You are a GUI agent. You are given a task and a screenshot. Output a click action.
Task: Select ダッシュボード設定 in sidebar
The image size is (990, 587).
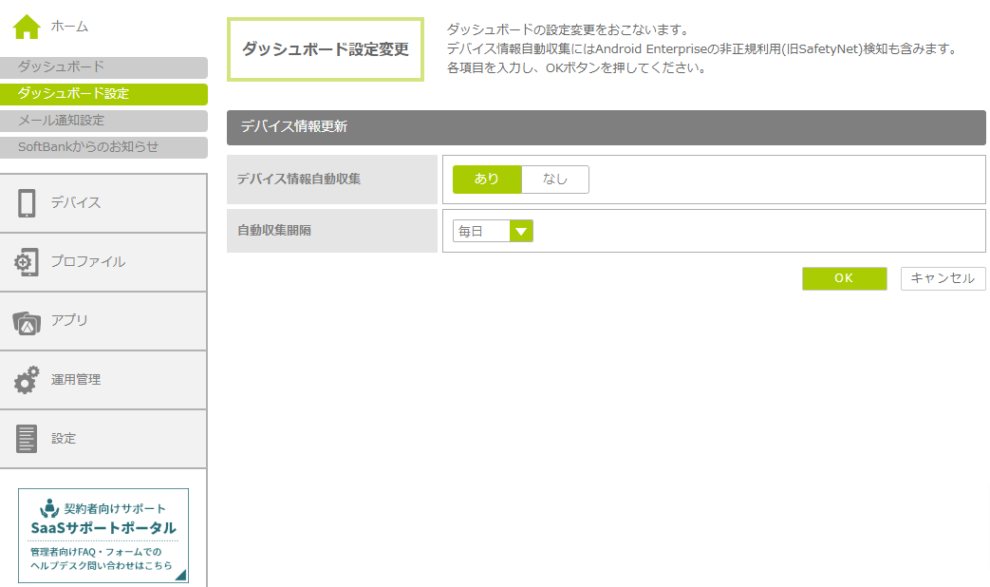(103, 94)
